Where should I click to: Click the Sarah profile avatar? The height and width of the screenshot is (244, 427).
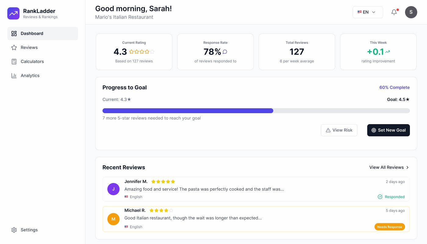point(411,12)
